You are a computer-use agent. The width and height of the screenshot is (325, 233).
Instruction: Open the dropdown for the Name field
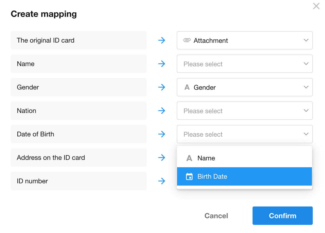point(244,64)
